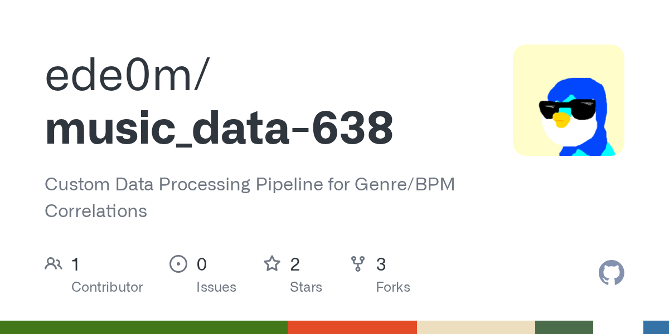Image resolution: width=669 pixels, height=334 pixels.
Task: Click the green language bar segment
Action: 143,327
